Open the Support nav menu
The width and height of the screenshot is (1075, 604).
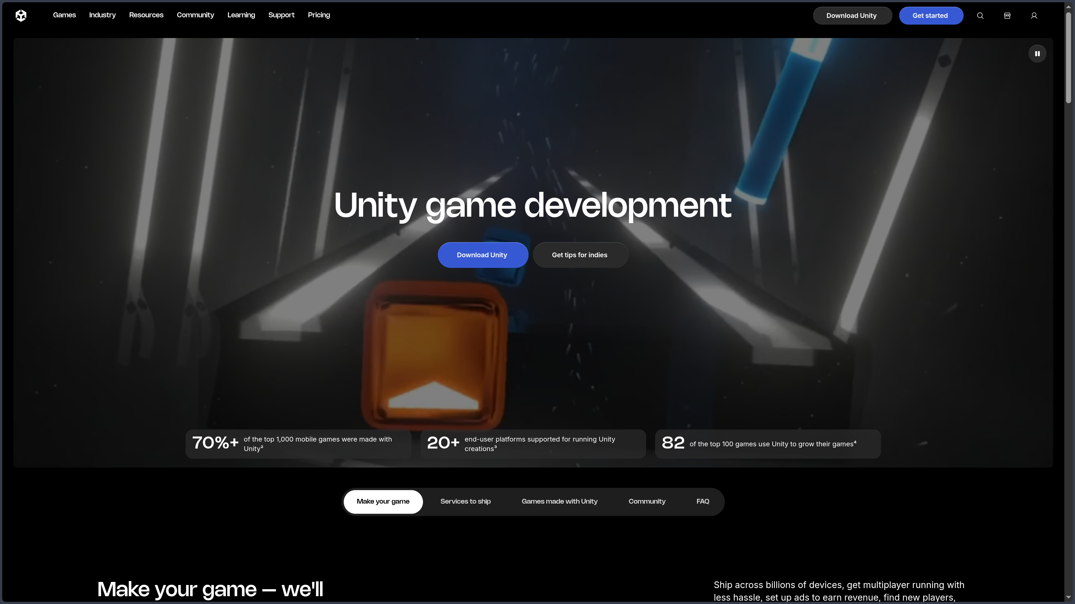coord(281,15)
